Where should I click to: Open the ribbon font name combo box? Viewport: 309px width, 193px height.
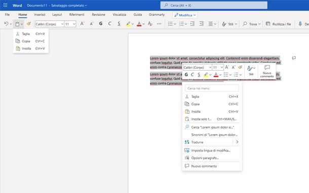50,24
